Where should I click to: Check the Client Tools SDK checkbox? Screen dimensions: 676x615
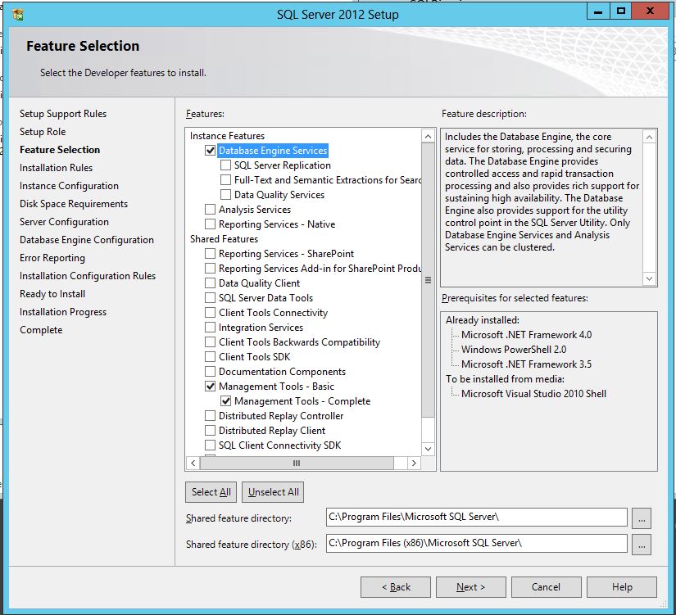210,357
